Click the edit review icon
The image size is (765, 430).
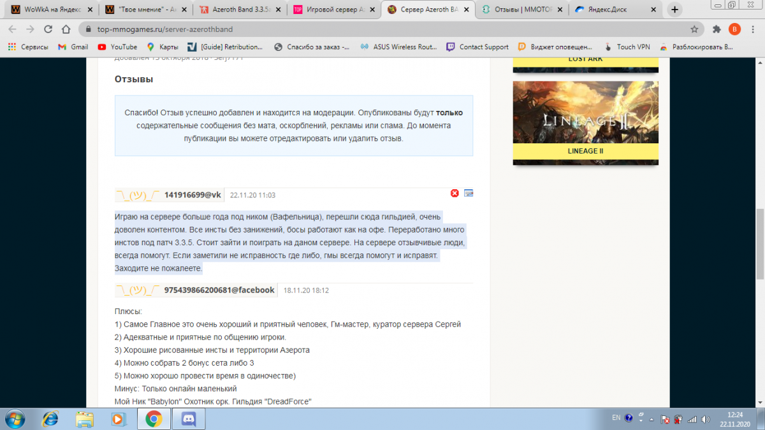tap(469, 194)
